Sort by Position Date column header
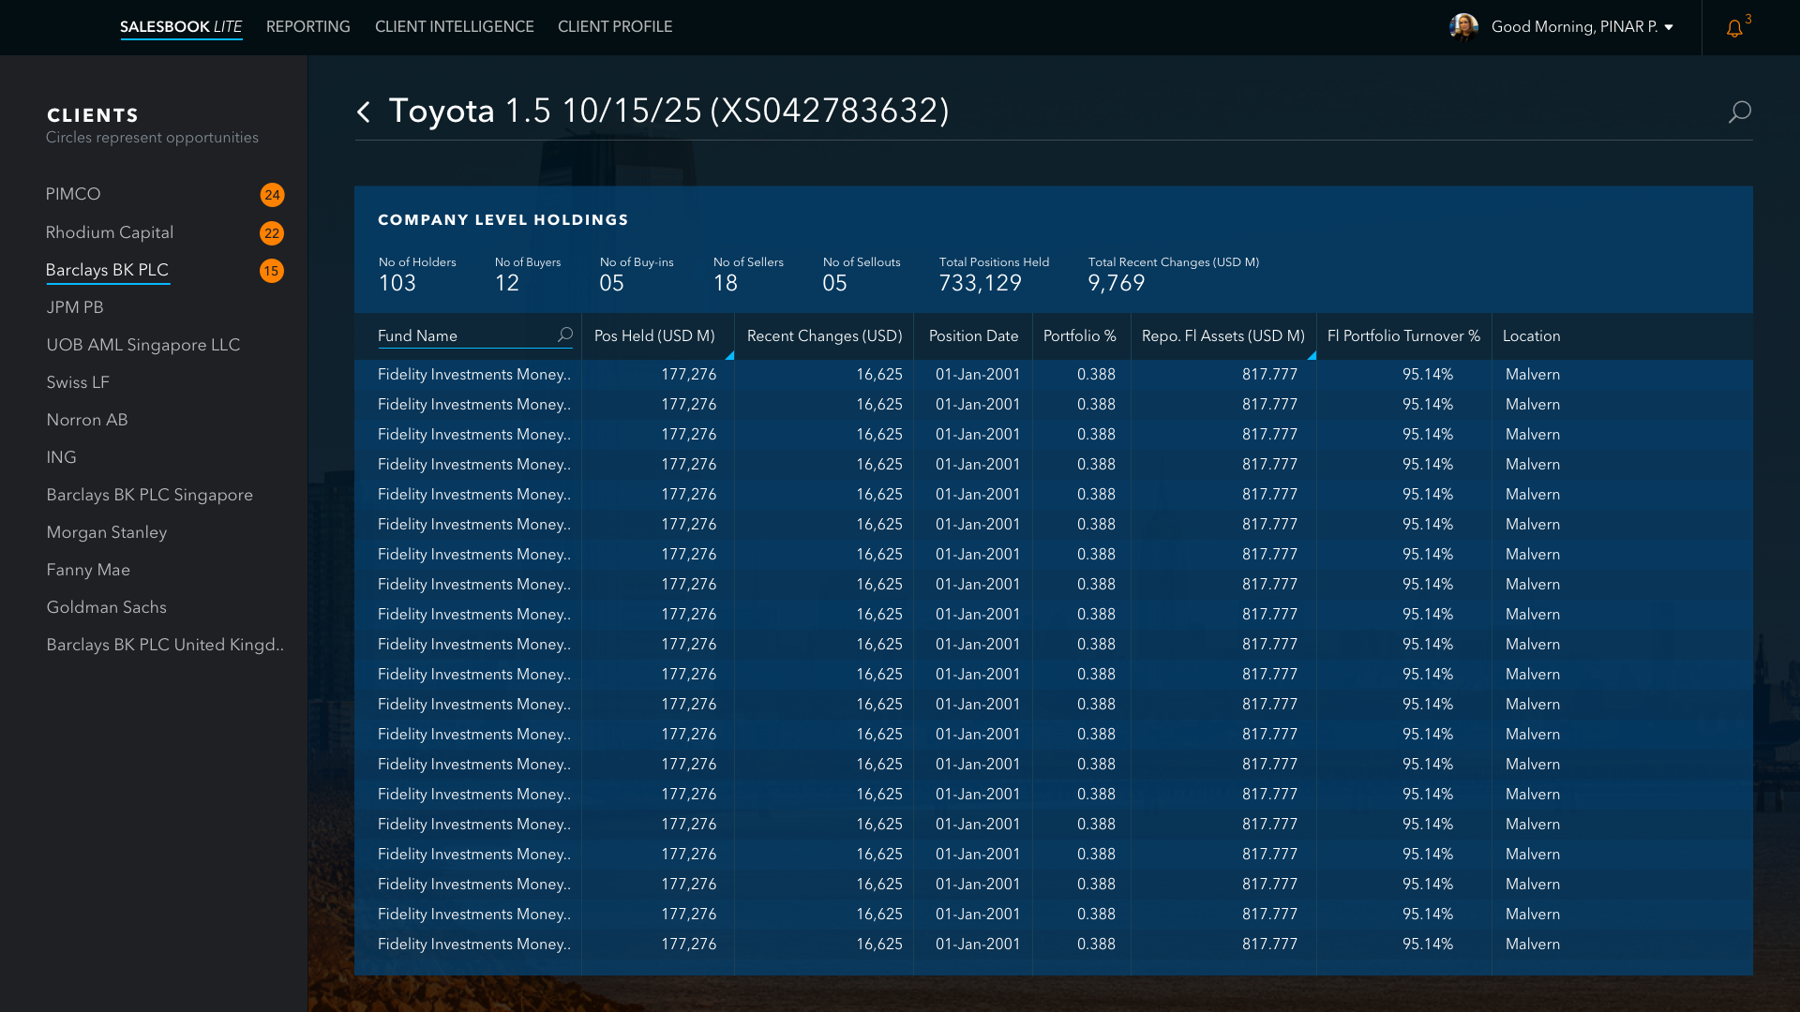1800x1012 pixels. 973,335
